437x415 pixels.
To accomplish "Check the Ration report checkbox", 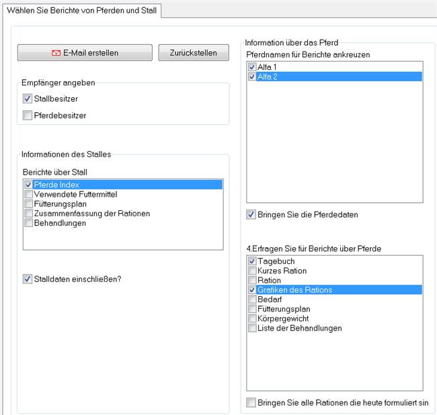I will [252, 280].
